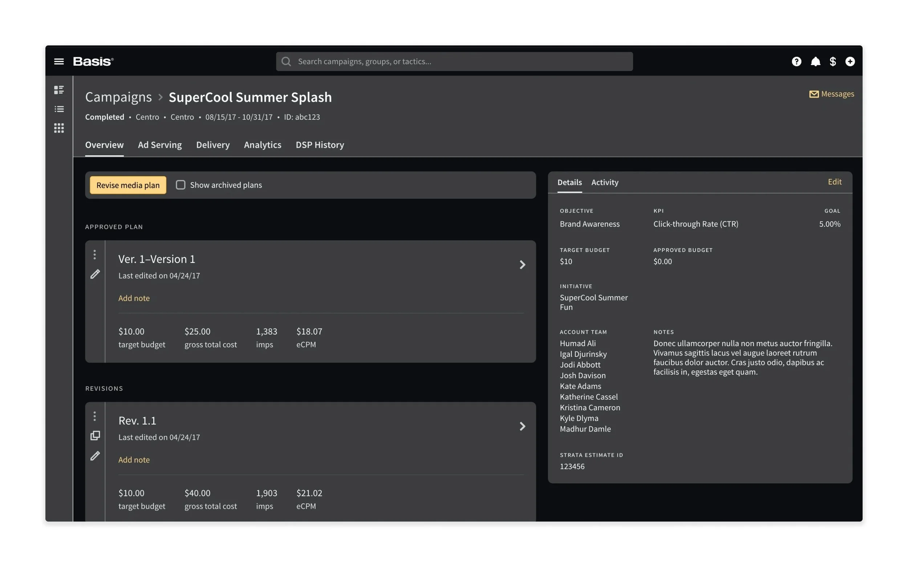Open the grid apps sidebar icon
Image resolution: width=908 pixels, height=567 pixels.
[x=59, y=128]
